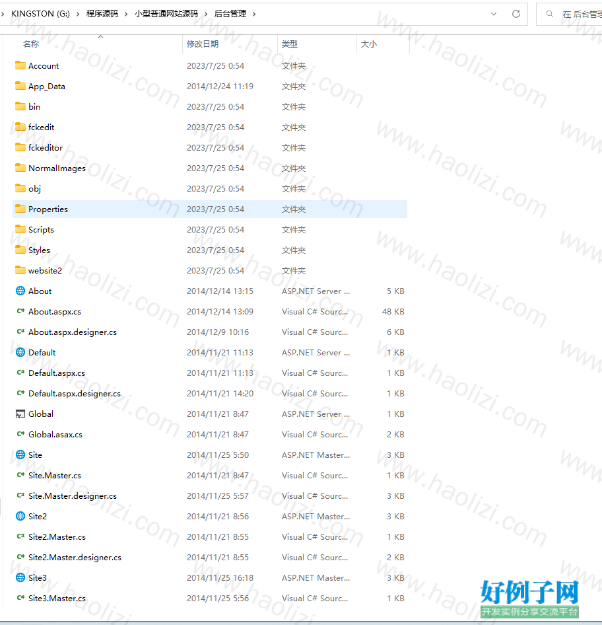
Task: Click the 后台管理 breadcrumb segment
Action: (230, 14)
